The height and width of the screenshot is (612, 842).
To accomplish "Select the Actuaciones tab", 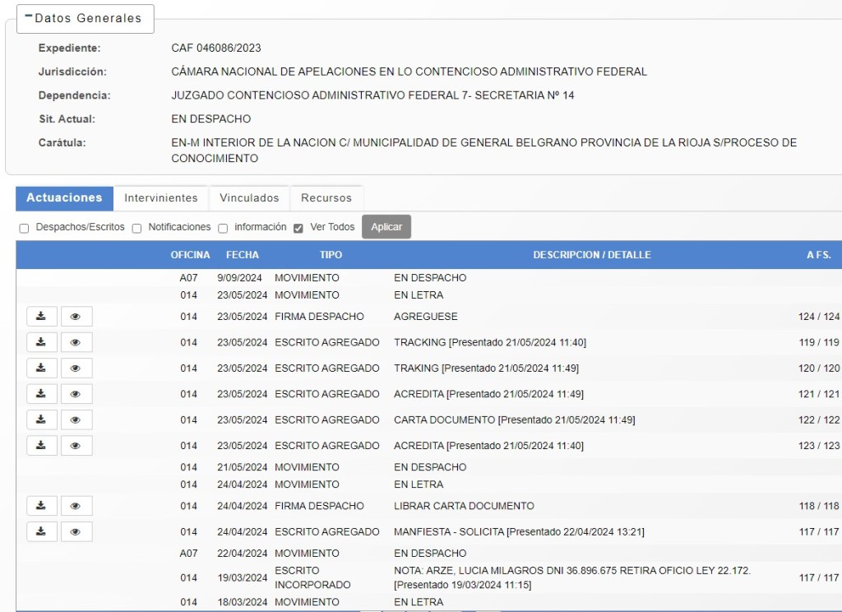I will (x=64, y=197).
